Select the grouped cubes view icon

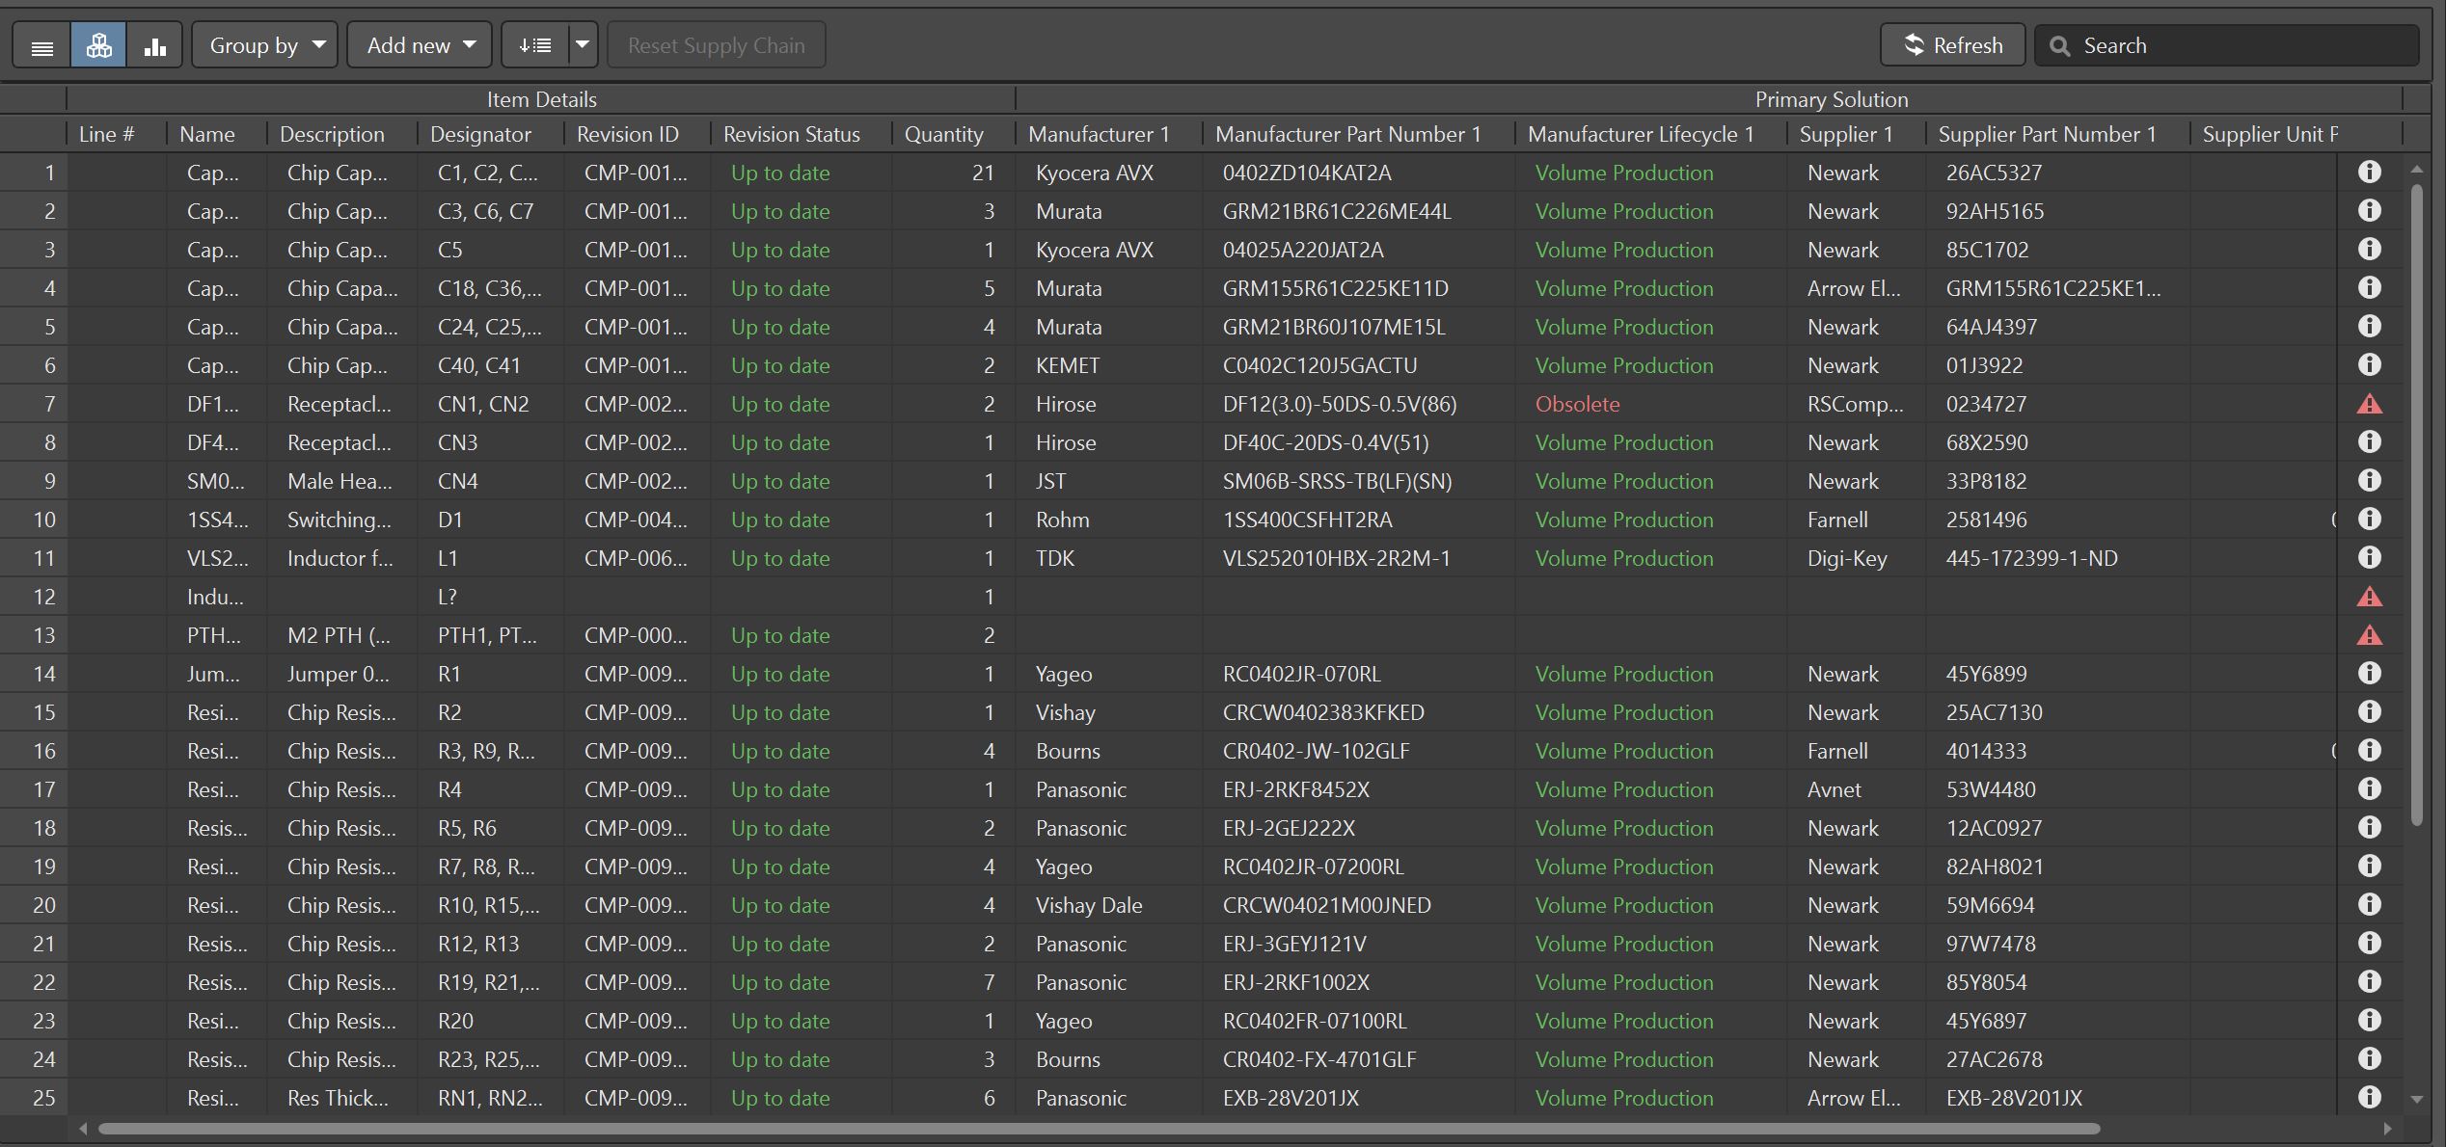coord(98,46)
